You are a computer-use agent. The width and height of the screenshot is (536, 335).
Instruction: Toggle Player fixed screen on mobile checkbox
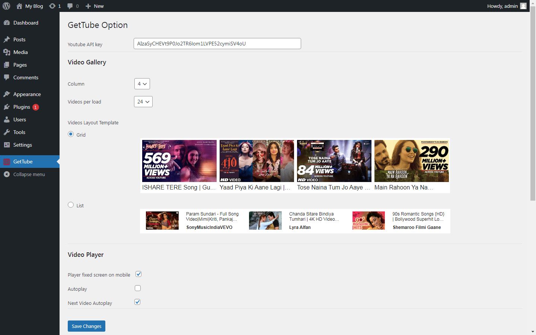pos(138,274)
